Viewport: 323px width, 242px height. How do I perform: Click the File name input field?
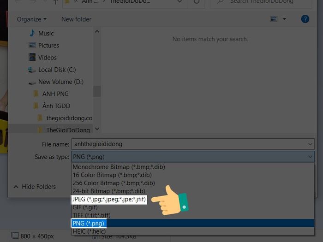coord(193,144)
